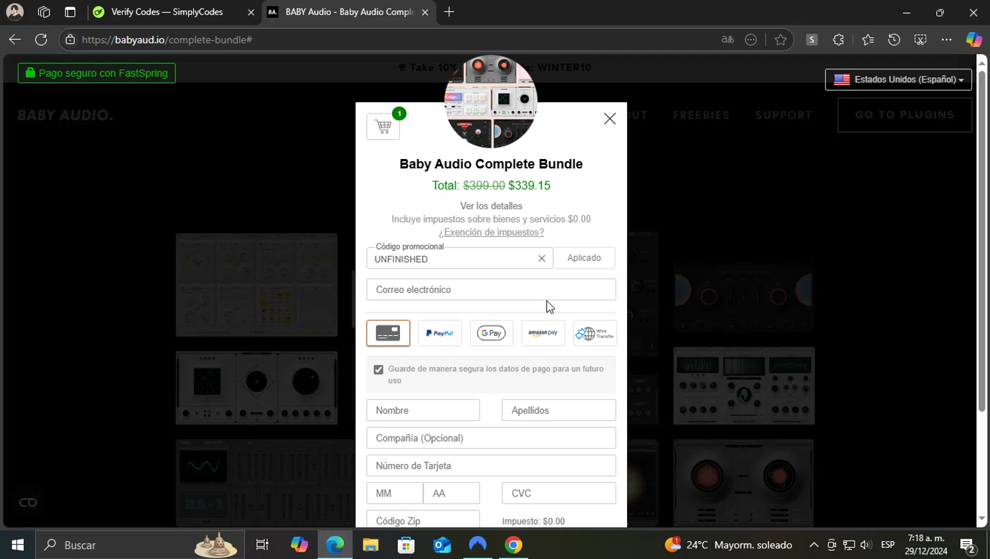Click the CVC field
This screenshot has height=559, width=990.
[559, 494]
